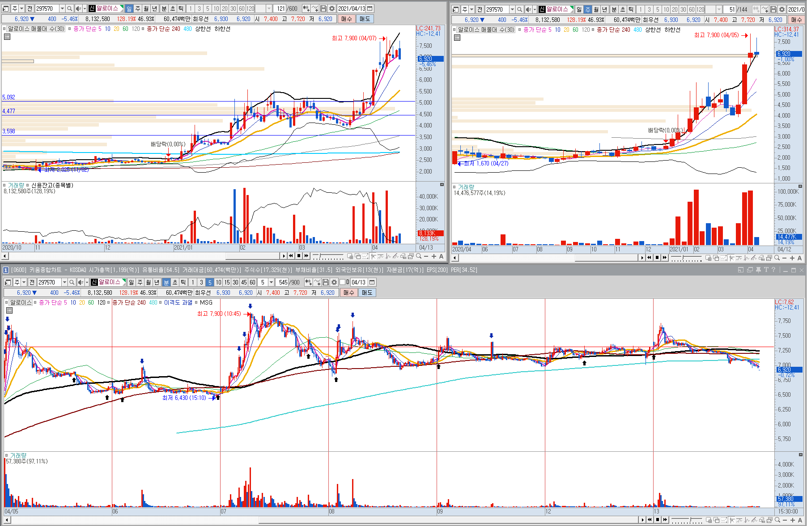The height and width of the screenshot is (526, 807).
Task: Click plus icon below bottom chart
Action: tap(792, 520)
